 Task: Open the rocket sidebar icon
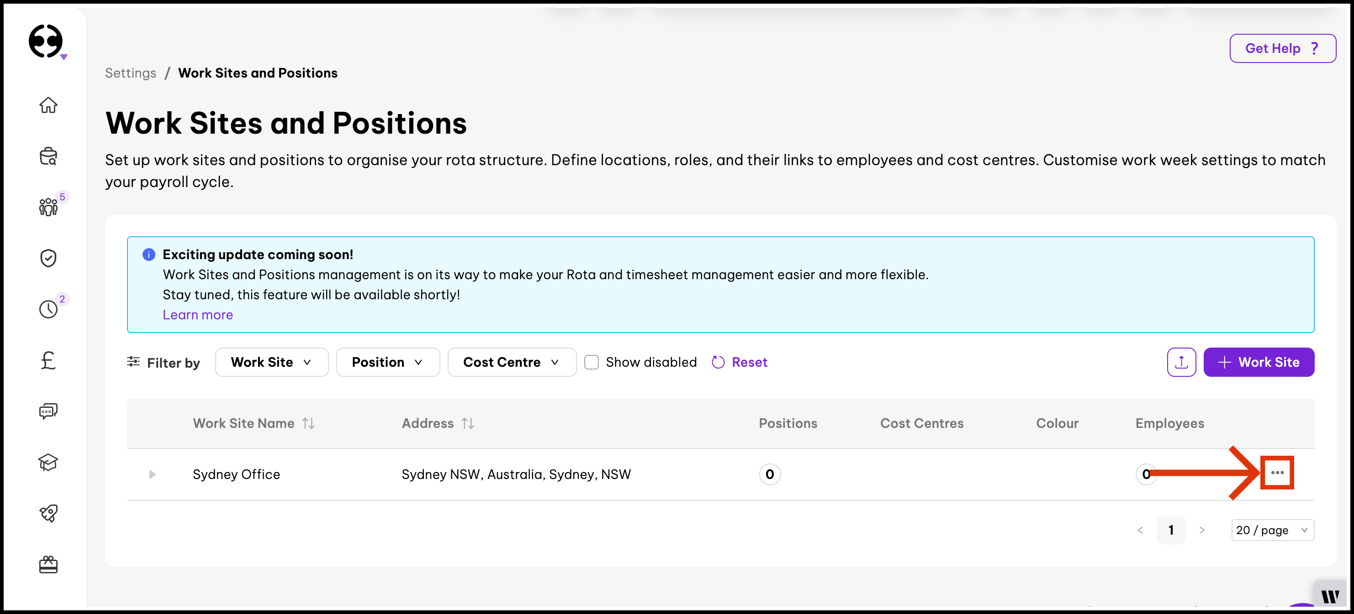(48, 513)
